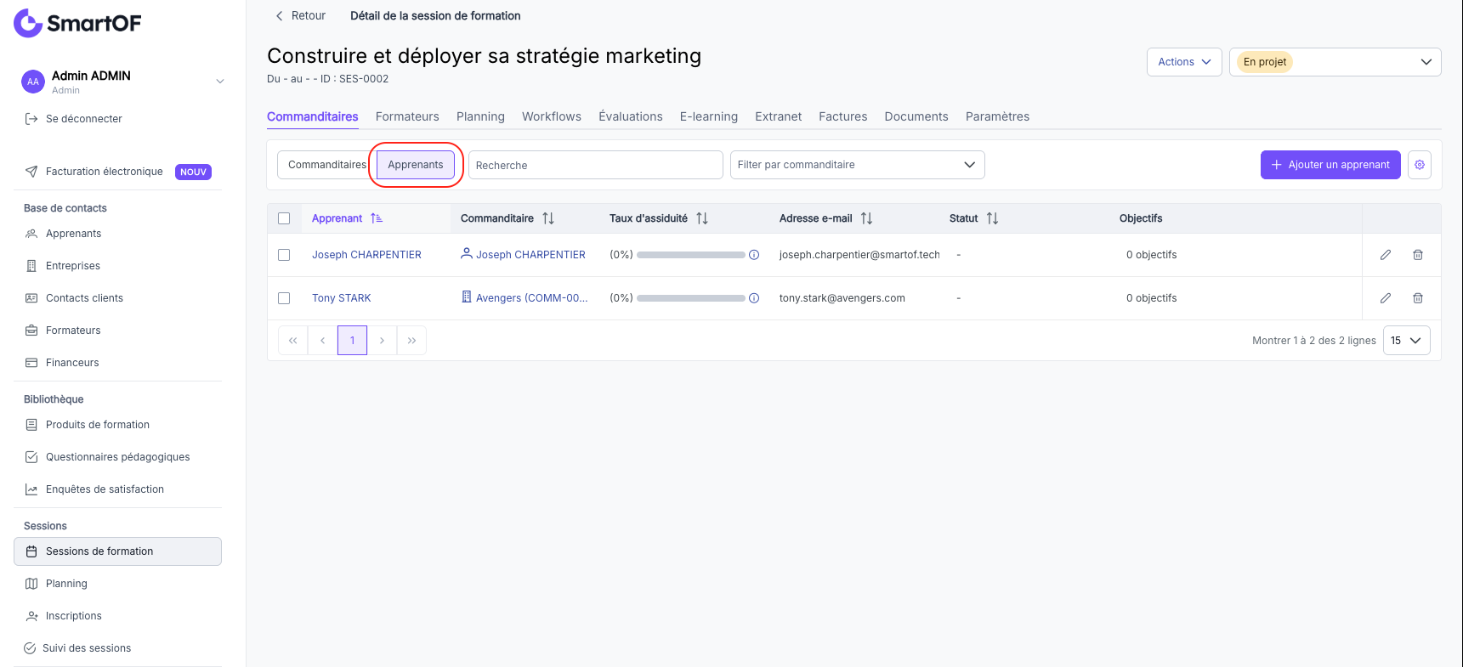Open the Actions dropdown

pyautogui.click(x=1184, y=62)
